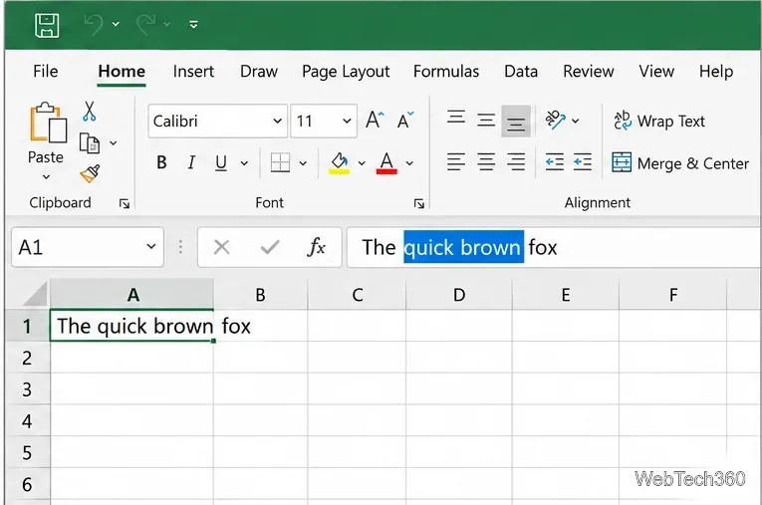Apply red Font Color

tap(386, 162)
